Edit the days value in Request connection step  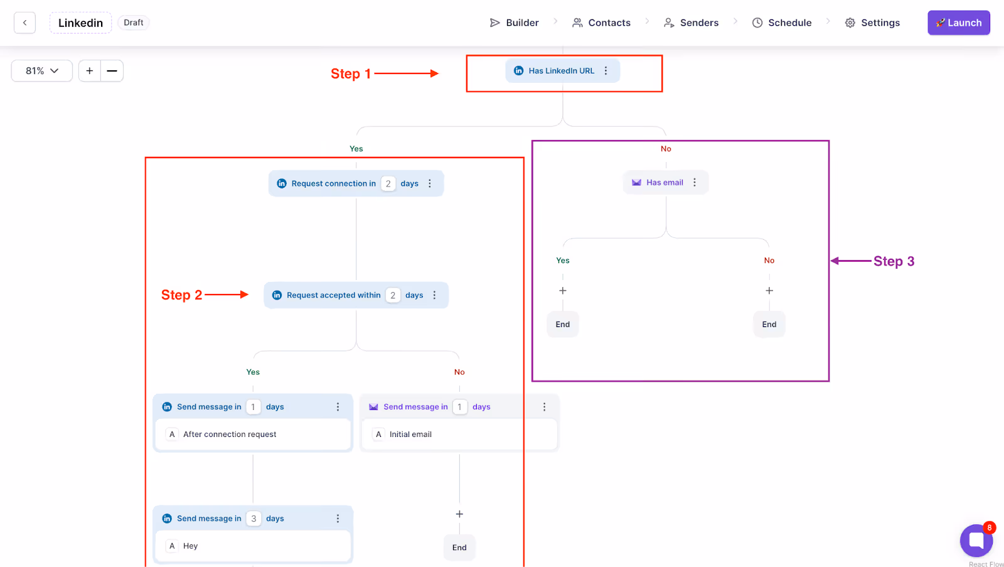[388, 183]
